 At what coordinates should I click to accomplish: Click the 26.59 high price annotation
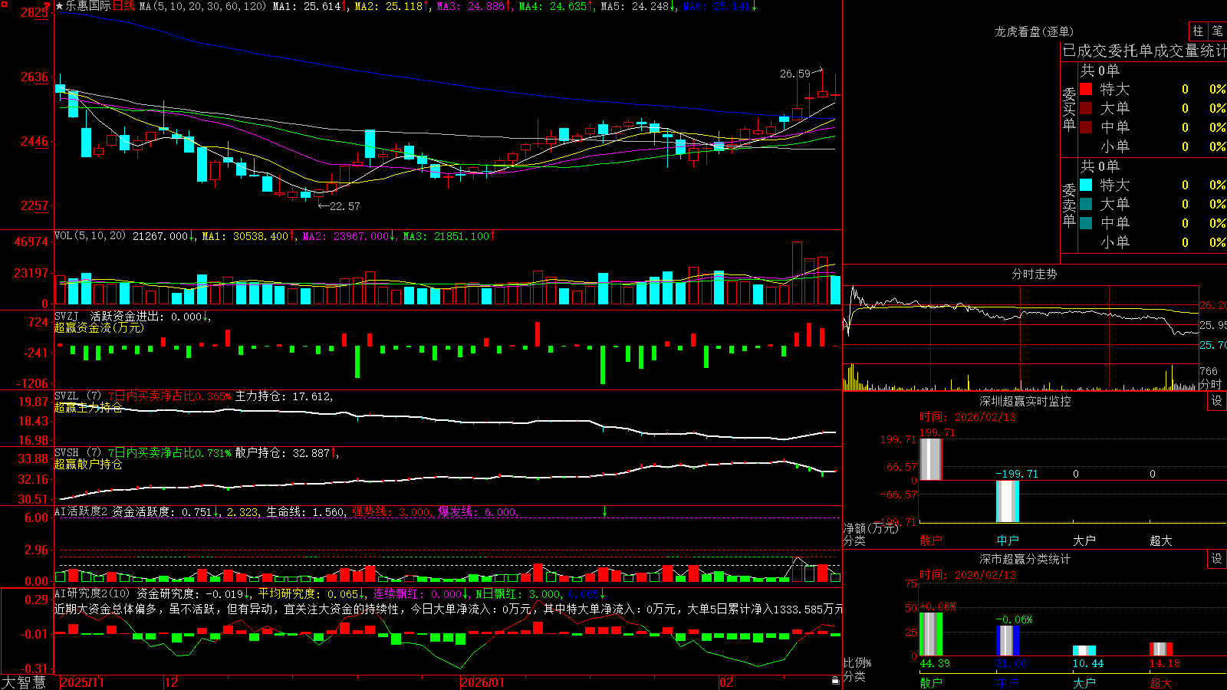794,74
